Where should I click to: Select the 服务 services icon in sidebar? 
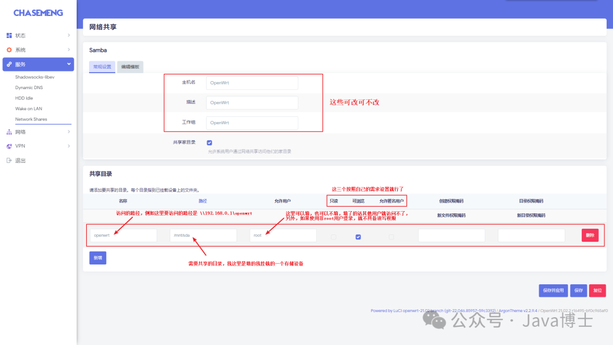pyautogui.click(x=9, y=64)
